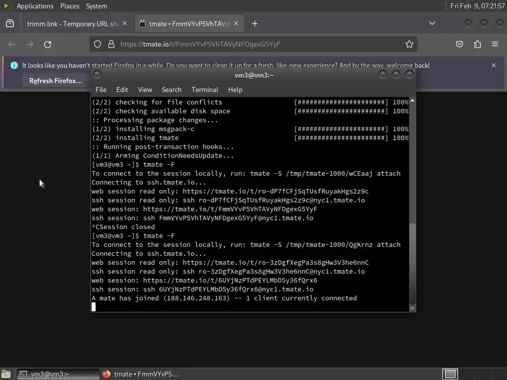Open the terminal File menu

(x=101, y=90)
